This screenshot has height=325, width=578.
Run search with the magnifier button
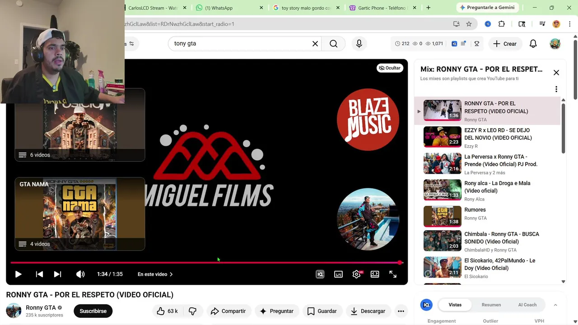(333, 44)
